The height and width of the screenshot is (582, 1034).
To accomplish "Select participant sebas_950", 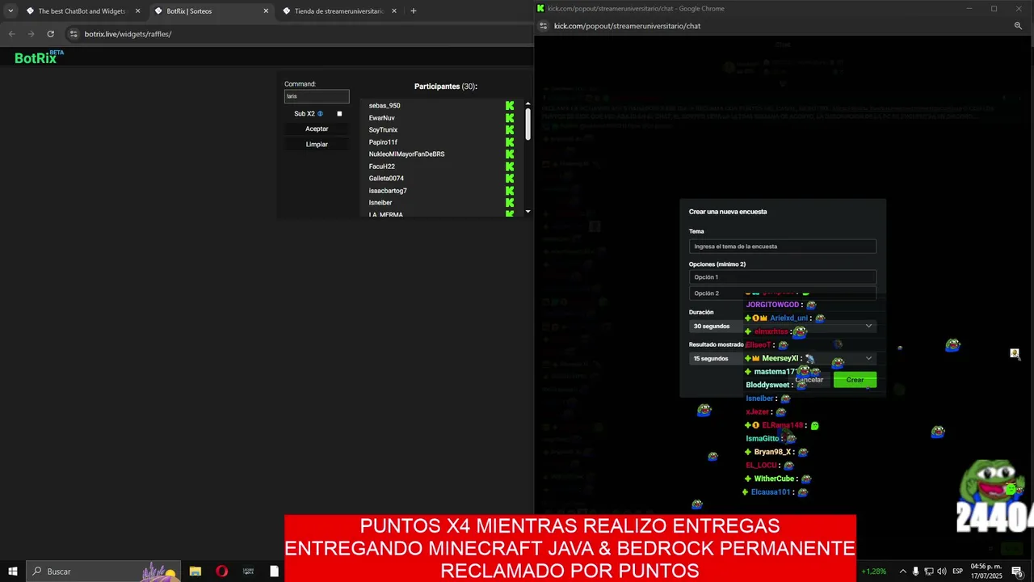I will click(x=385, y=106).
